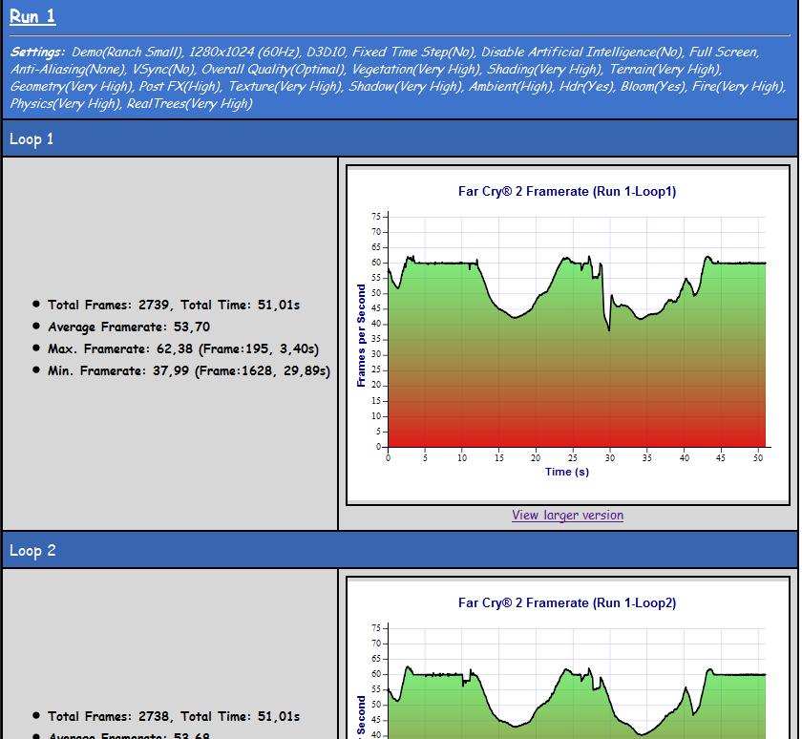Screen dimensions: 802x739
Task: Click the Run 1-Loop1 framerate chart
Action: point(568,335)
